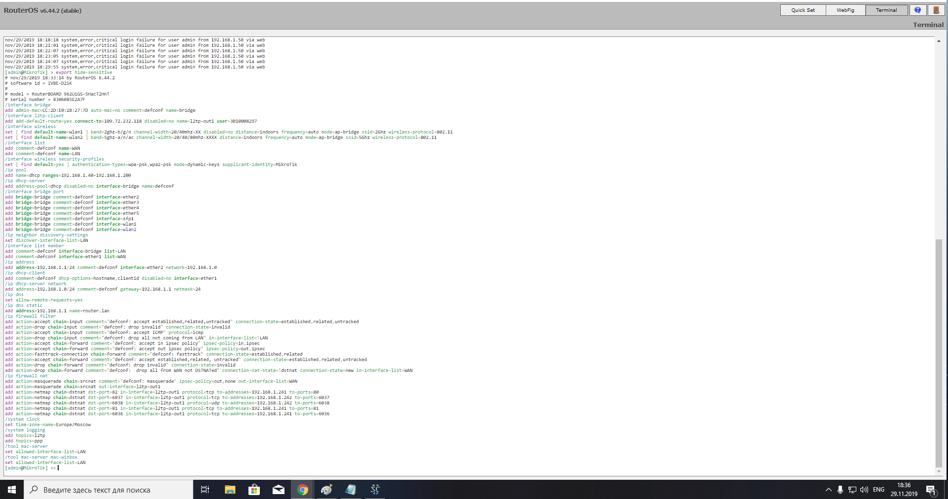Screen dimensions: 948x499
Task: Click the 'export hide-sensitive' command line
Action: [x=59, y=72]
